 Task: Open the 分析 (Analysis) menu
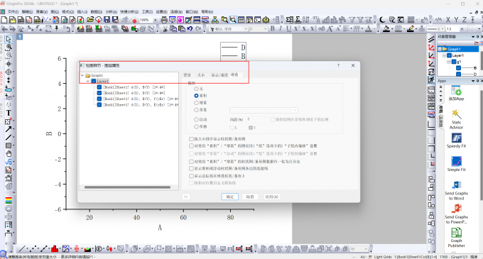click(x=112, y=11)
